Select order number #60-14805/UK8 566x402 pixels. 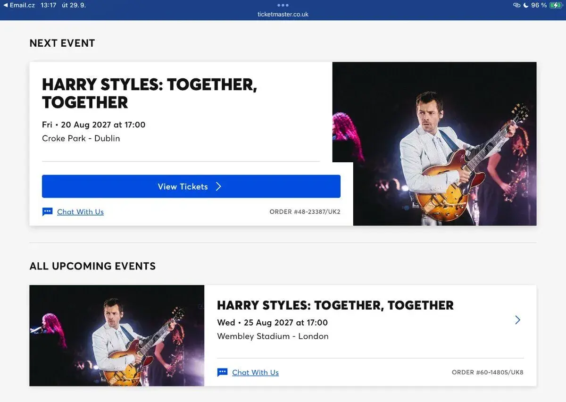tap(488, 372)
